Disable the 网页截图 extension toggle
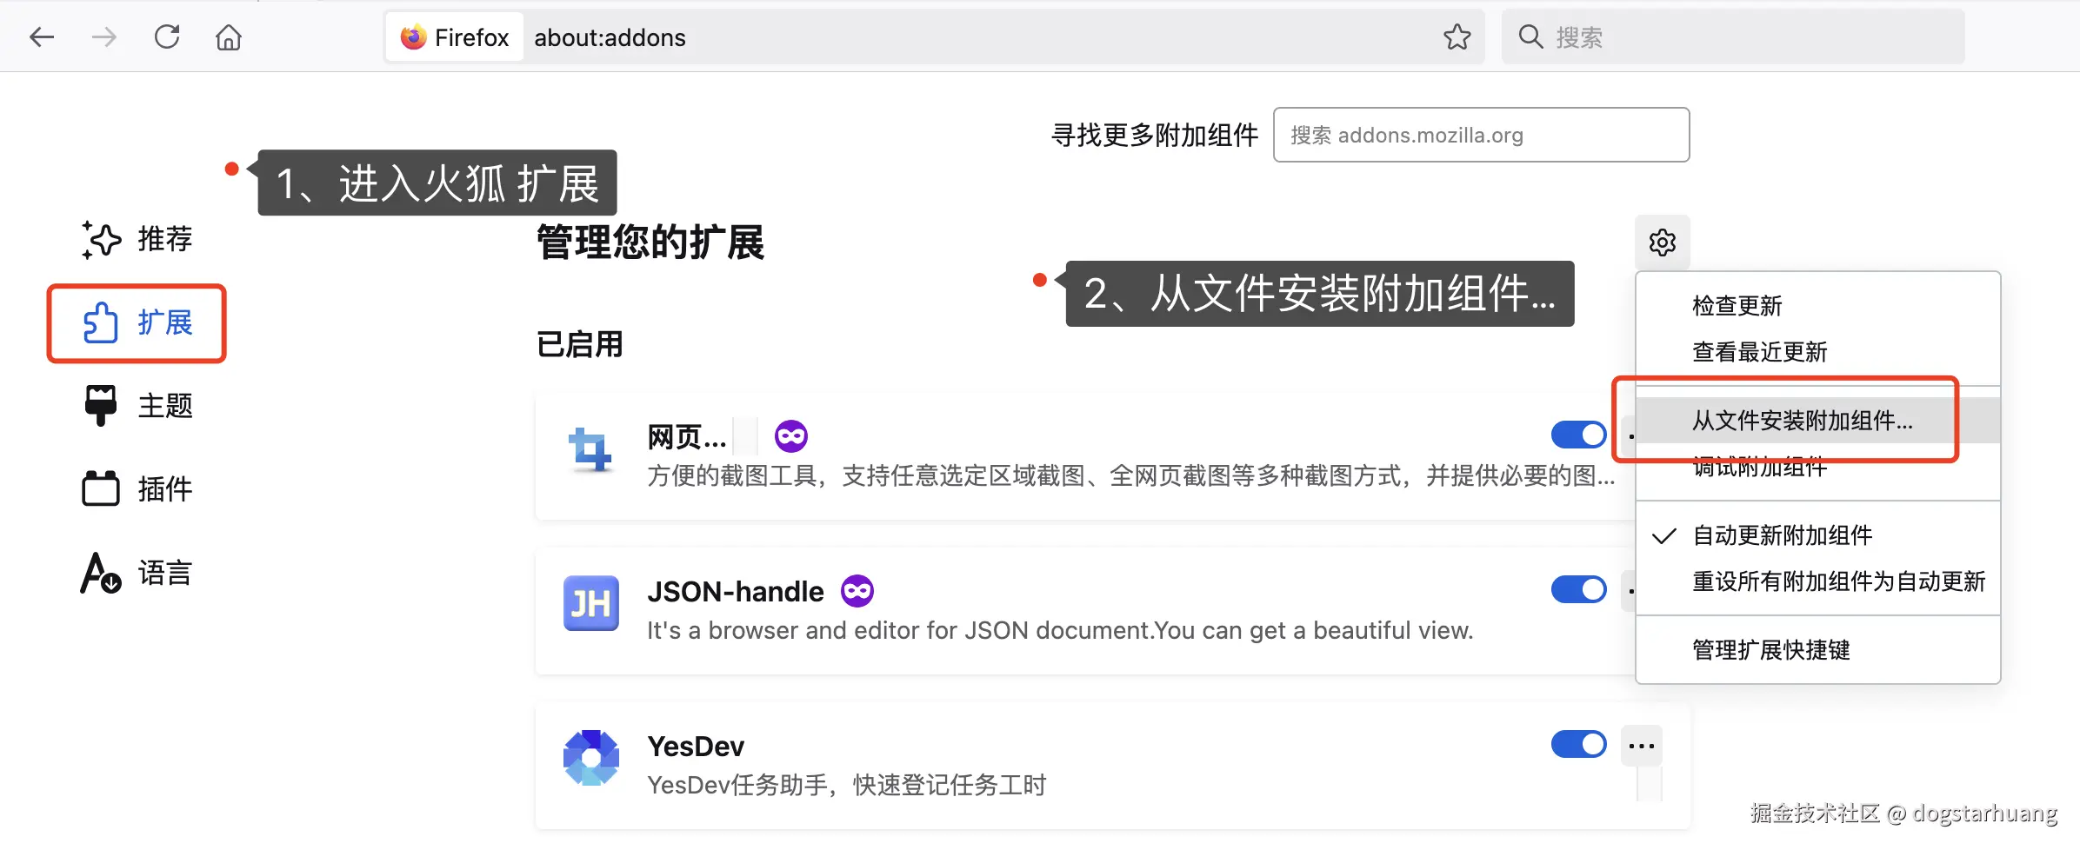The height and width of the screenshot is (850, 2080). click(1578, 435)
